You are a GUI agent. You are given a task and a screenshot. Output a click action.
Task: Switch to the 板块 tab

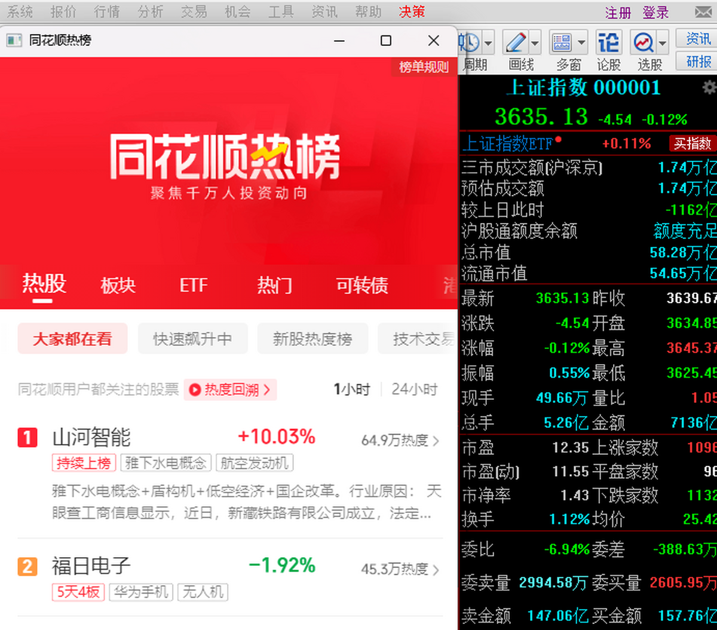(118, 285)
